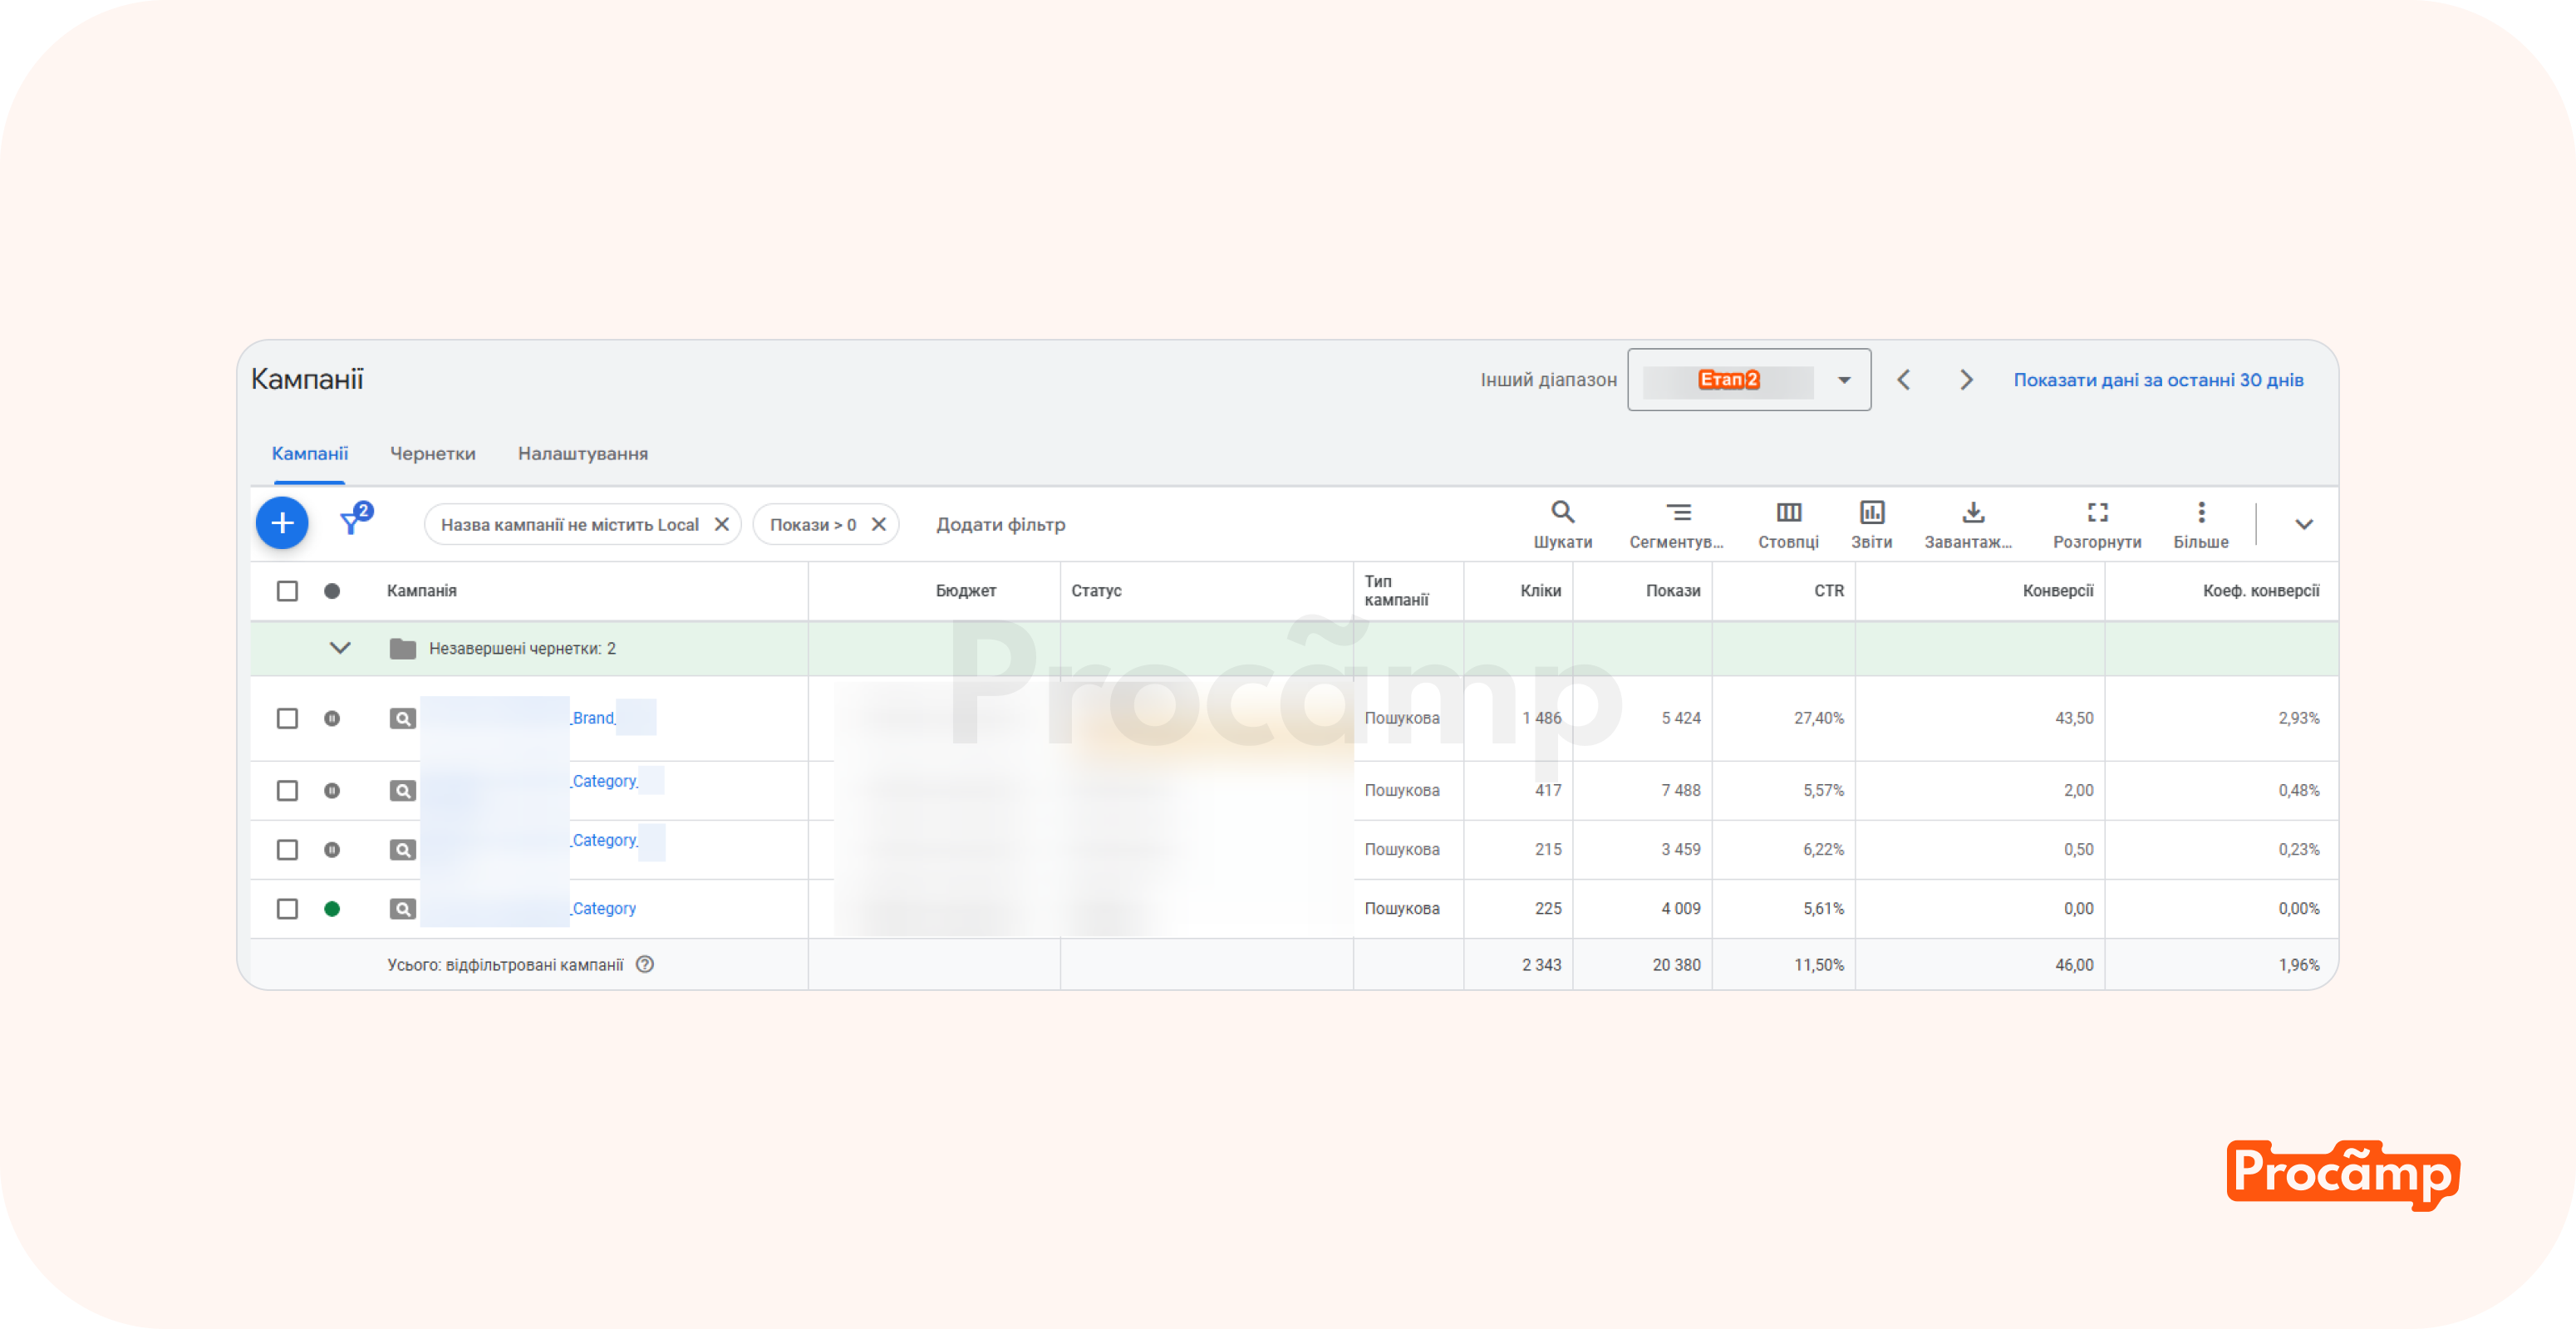
Task: Click Показати дані за останні 30 днів
Action: click(x=2158, y=380)
